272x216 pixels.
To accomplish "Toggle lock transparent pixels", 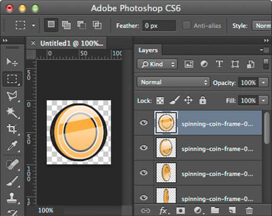I will [x=160, y=101].
